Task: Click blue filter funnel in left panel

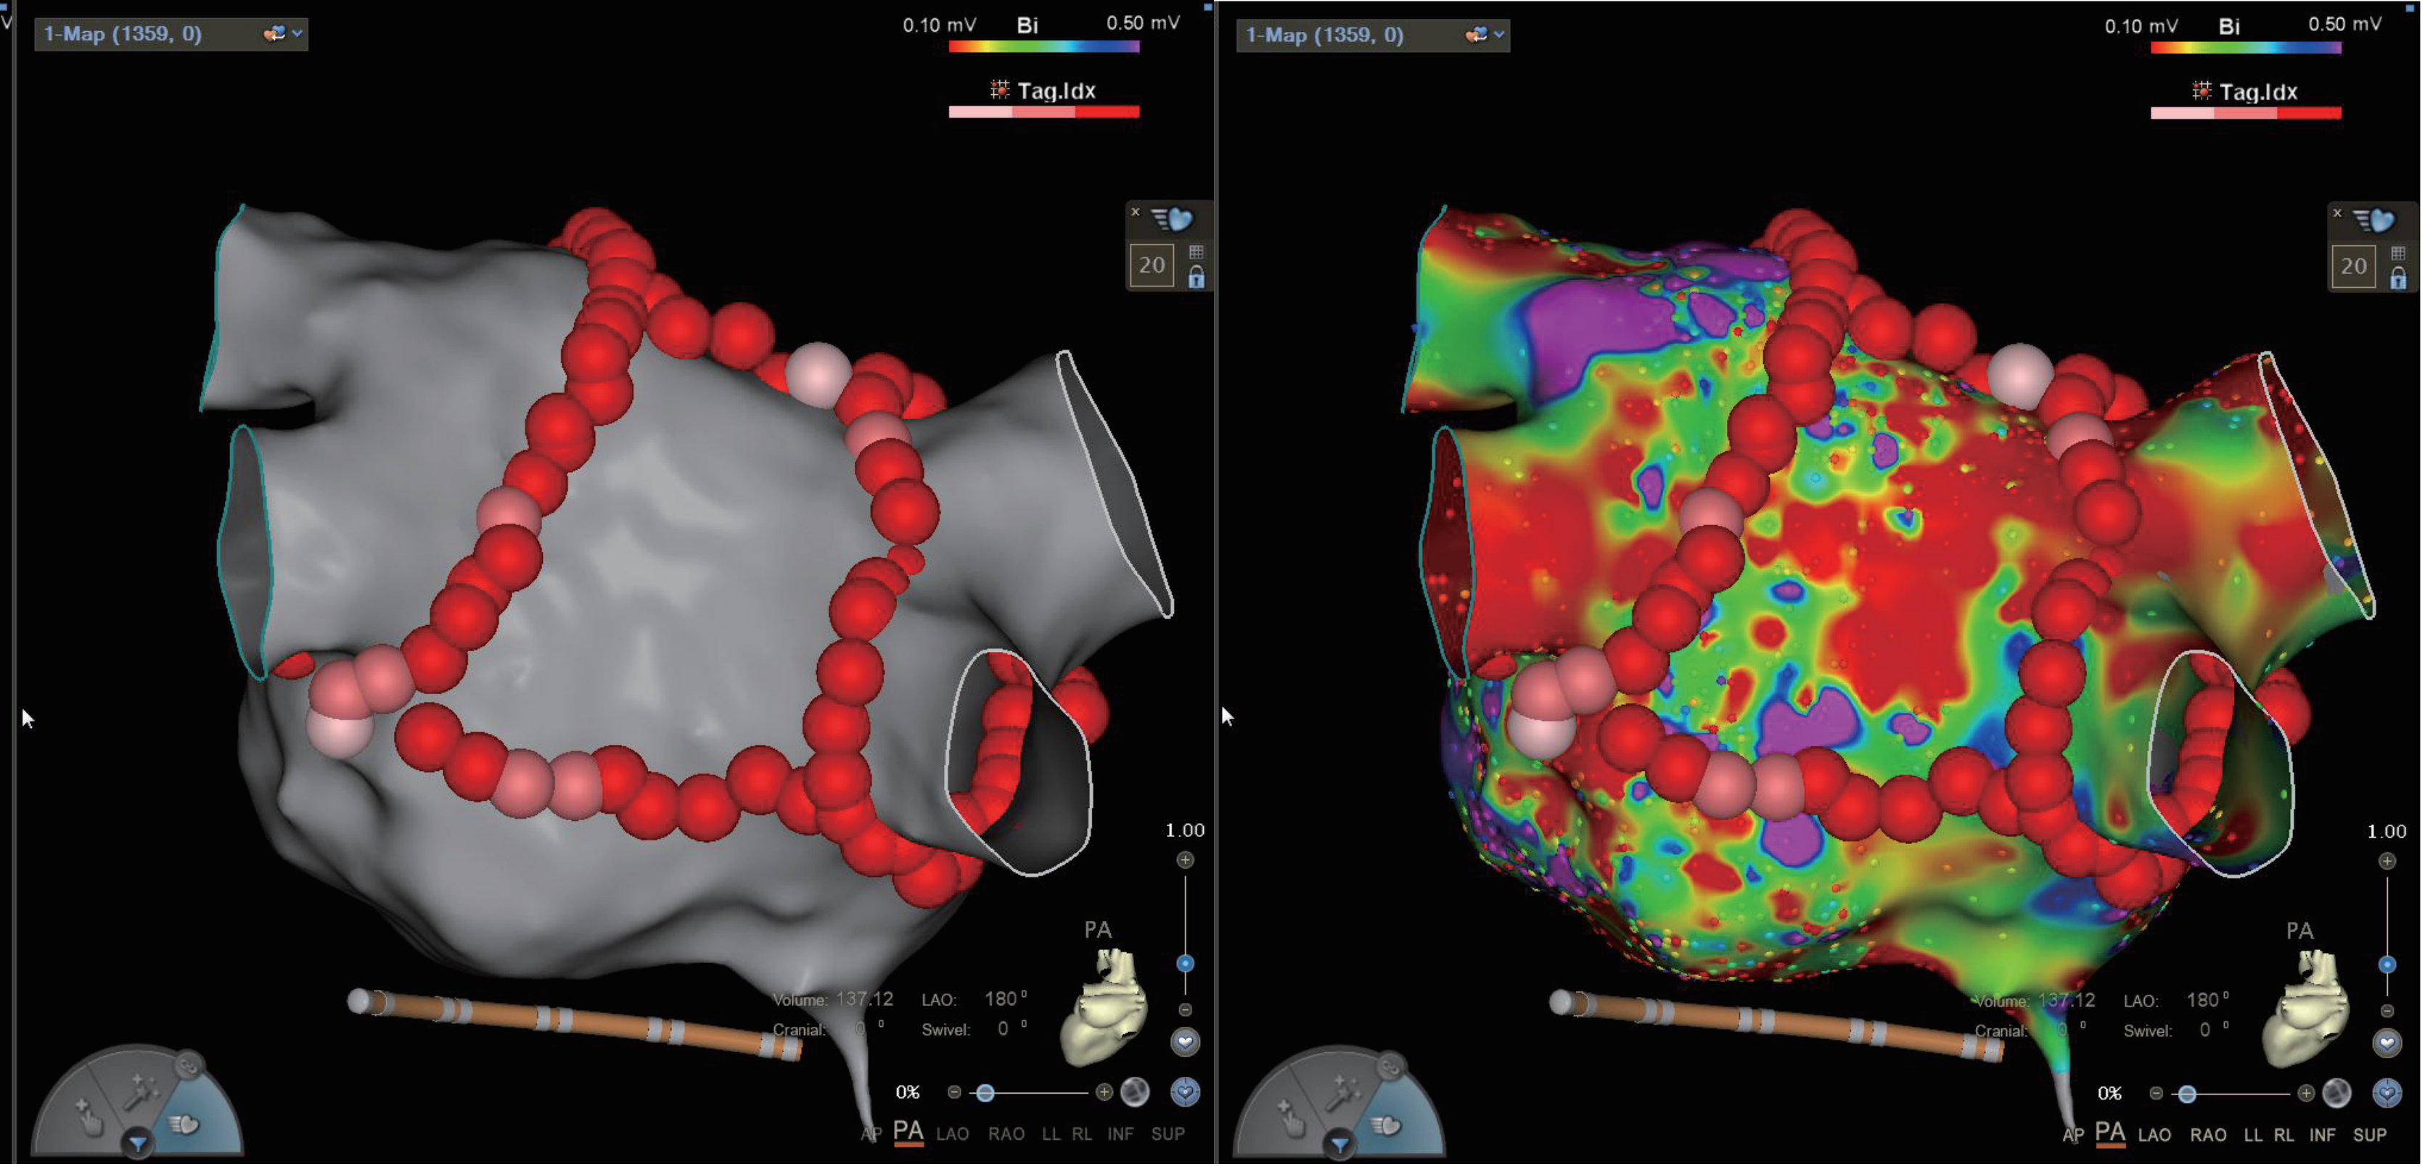Action: click(x=139, y=1144)
